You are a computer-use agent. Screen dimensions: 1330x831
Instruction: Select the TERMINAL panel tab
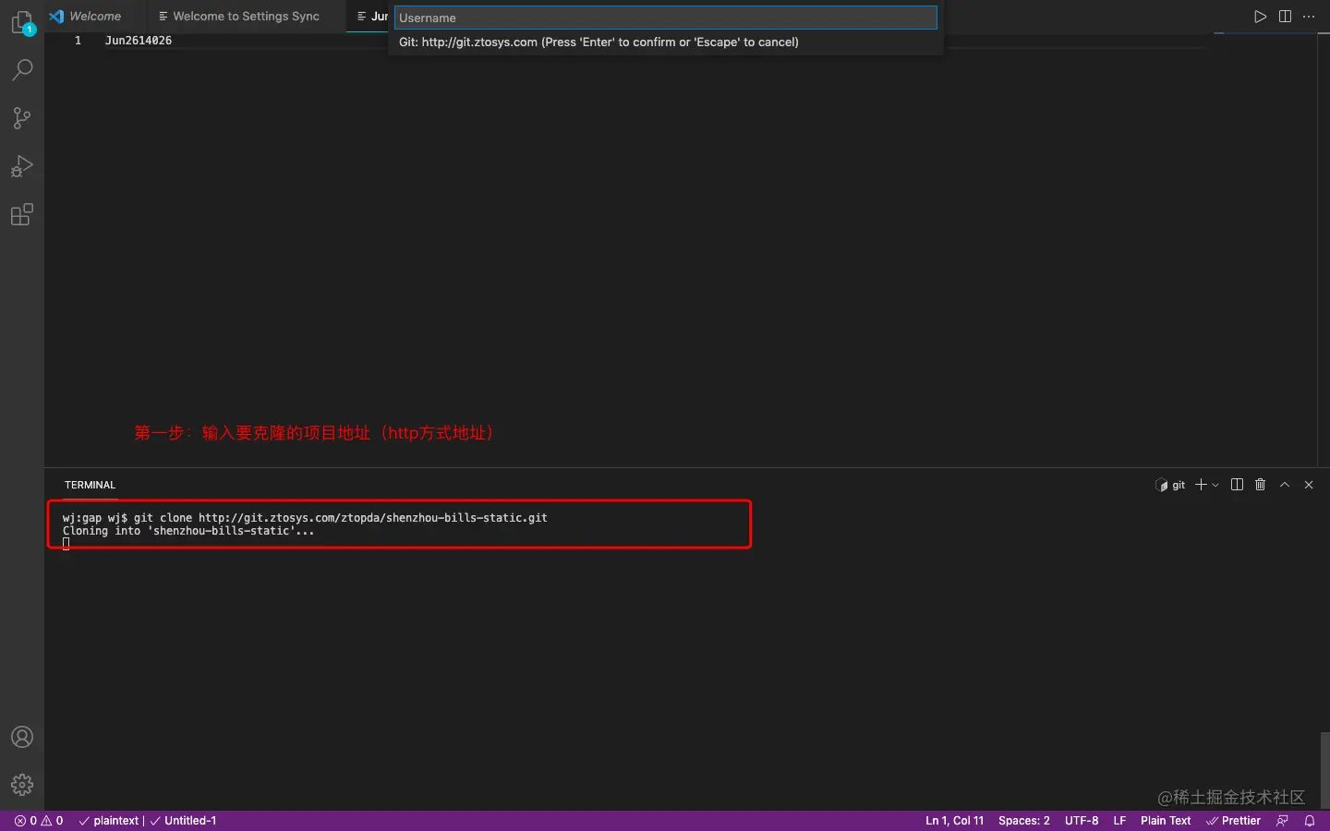(90, 485)
